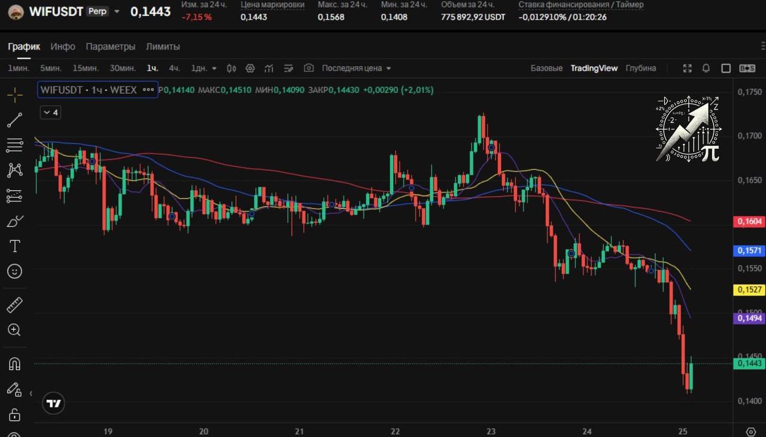Screen dimensions: 766x437
Task: Toggle the B+S buy sell marks
Action: click(747, 68)
